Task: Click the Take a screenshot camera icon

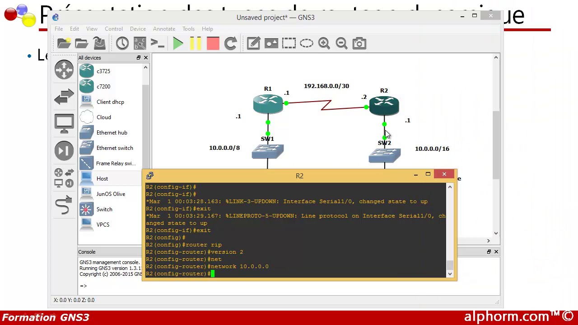Action: (x=359, y=43)
